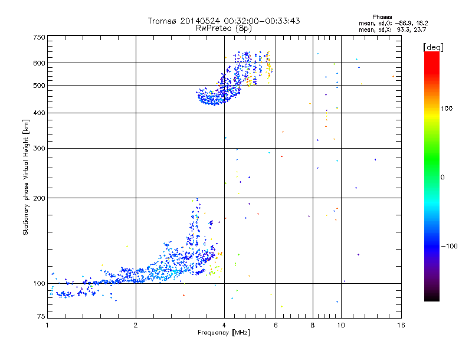Click y-axis tick label '300'
Image resolution: width=472 pixels, height=354 pixels.
coord(39,149)
